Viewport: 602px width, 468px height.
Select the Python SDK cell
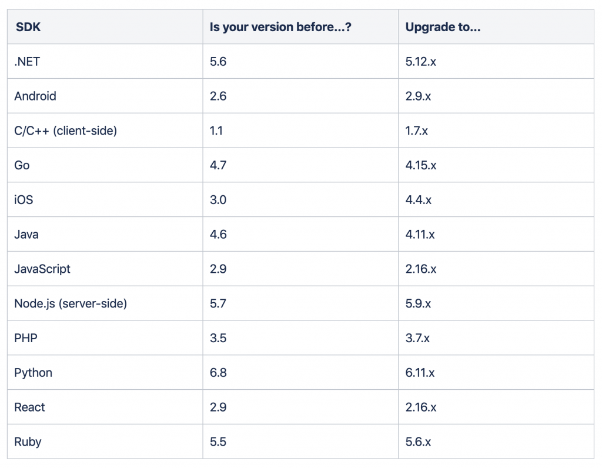point(33,373)
